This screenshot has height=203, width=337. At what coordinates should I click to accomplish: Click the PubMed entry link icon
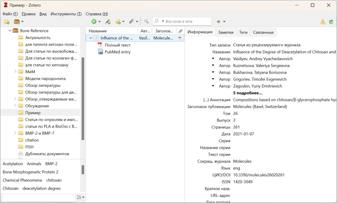tap(100, 52)
